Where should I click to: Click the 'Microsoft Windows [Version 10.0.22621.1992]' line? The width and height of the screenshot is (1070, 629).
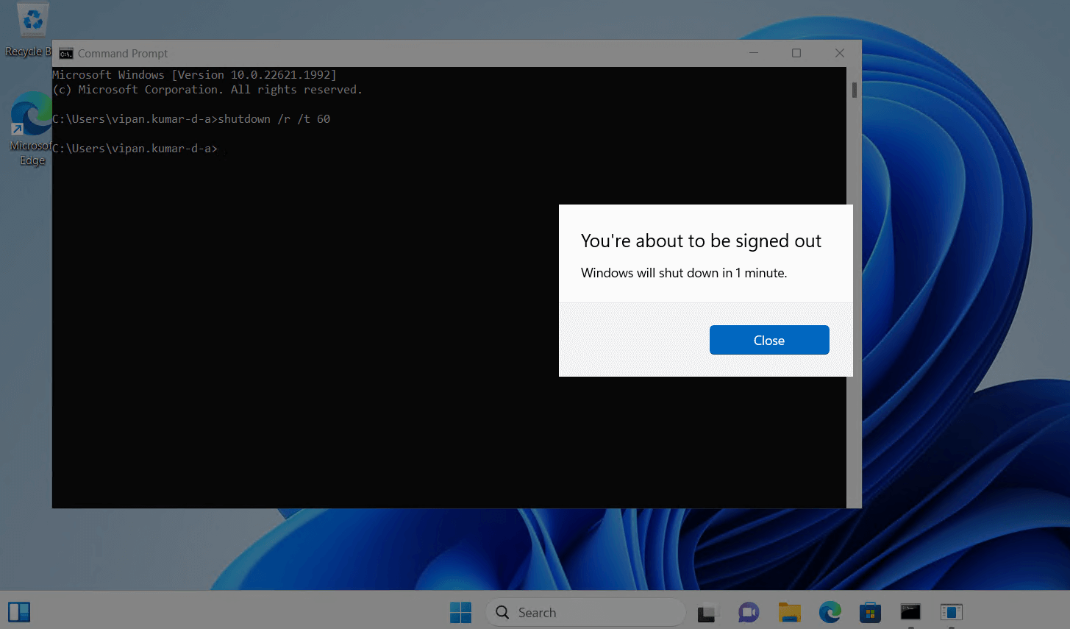[194, 75]
